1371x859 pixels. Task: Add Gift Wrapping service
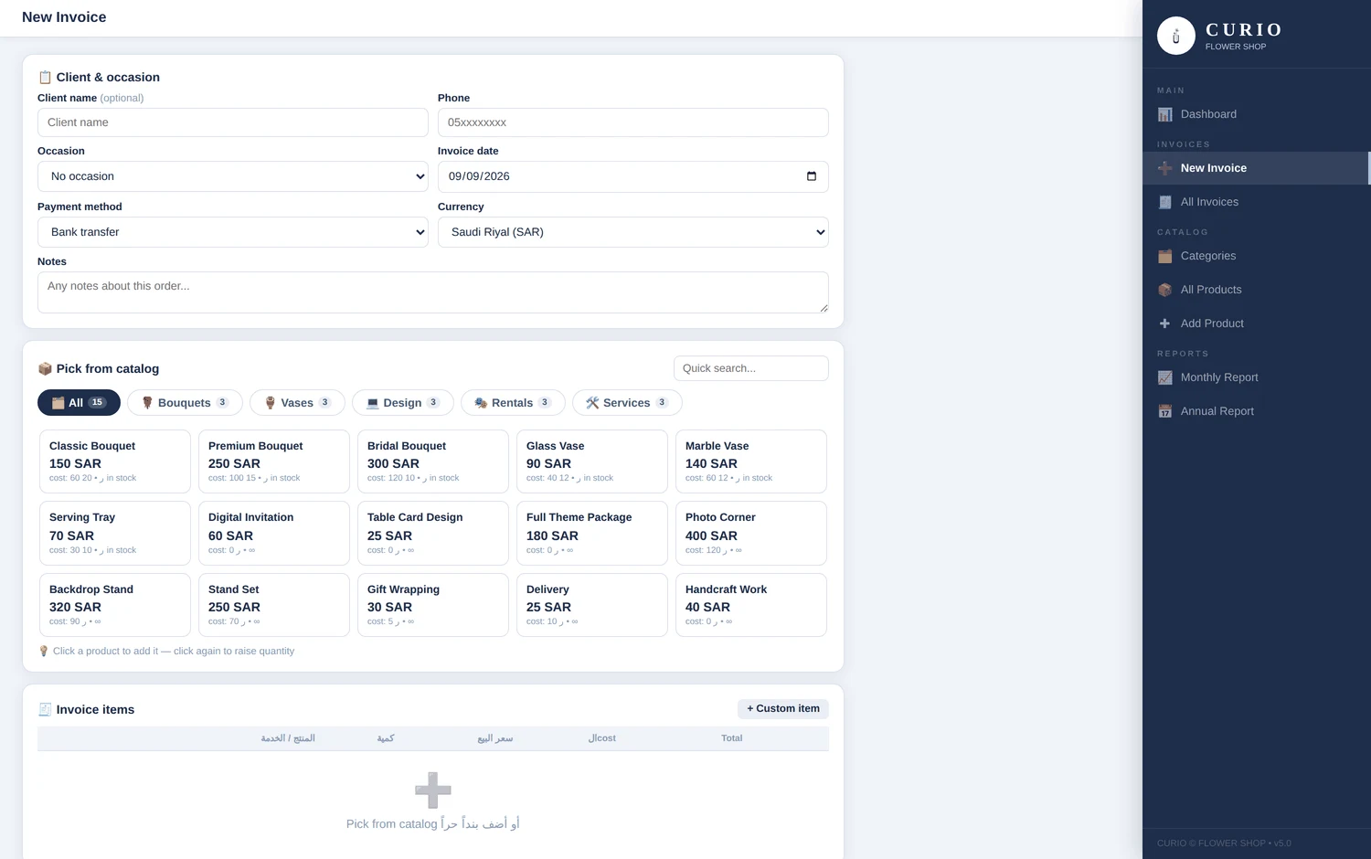(x=433, y=605)
